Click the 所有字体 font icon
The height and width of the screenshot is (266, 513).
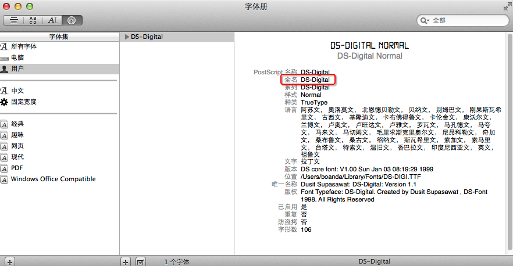pos(4,46)
